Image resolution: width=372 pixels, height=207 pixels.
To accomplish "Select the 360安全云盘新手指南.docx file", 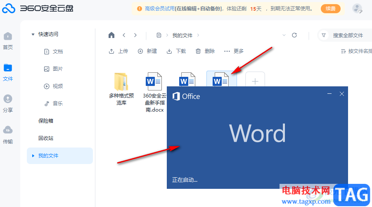I will 155,92.
